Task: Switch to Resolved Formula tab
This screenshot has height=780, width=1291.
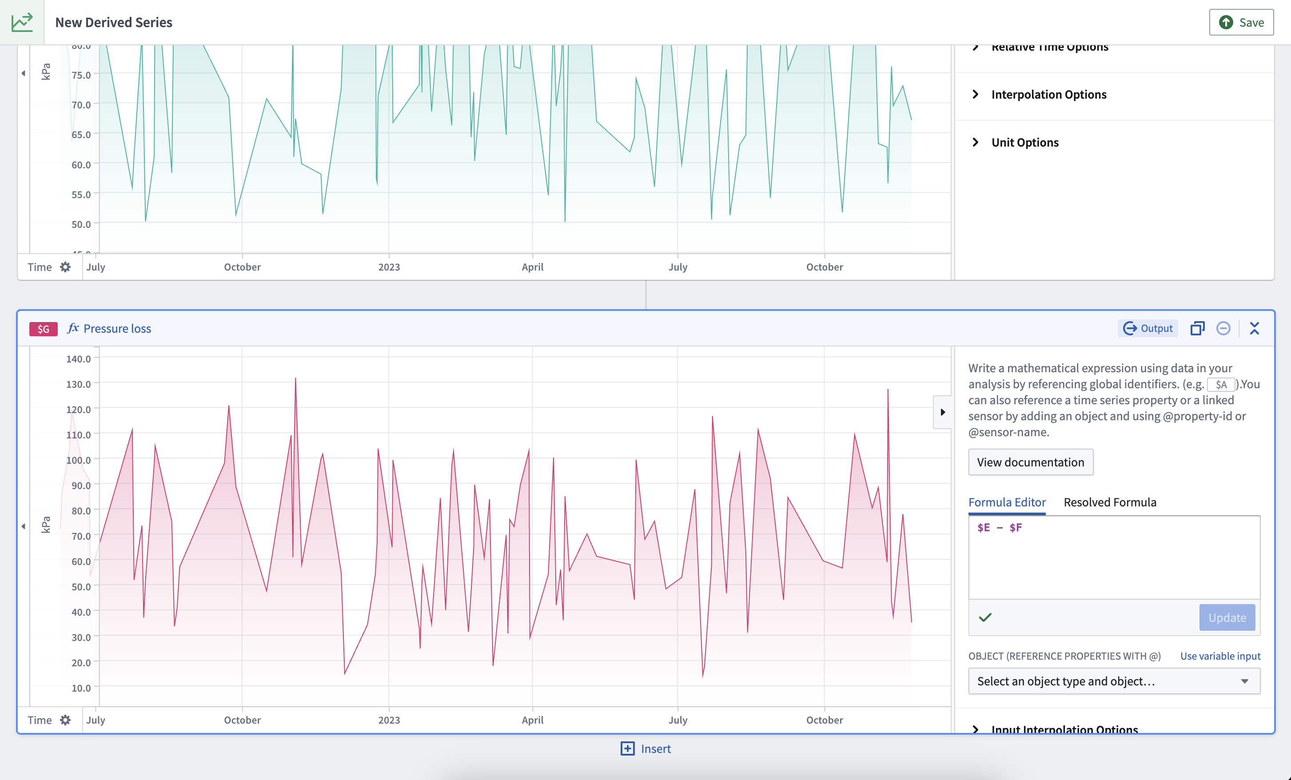Action: pyautogui.click(x=1110, y=502)
